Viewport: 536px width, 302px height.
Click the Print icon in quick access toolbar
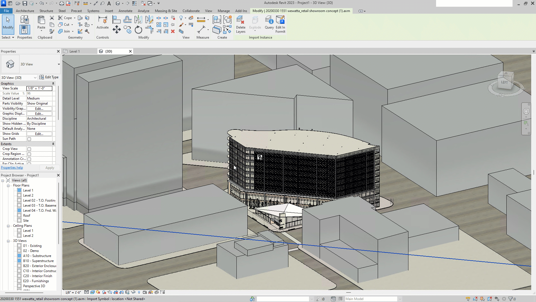[62, 3]
